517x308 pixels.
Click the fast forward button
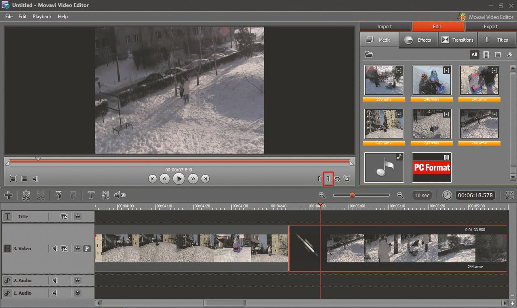tap(193, 179)
